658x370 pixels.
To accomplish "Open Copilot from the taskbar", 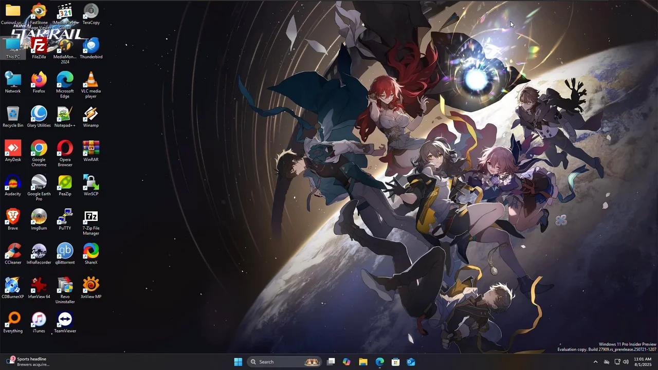I will 346,362.
